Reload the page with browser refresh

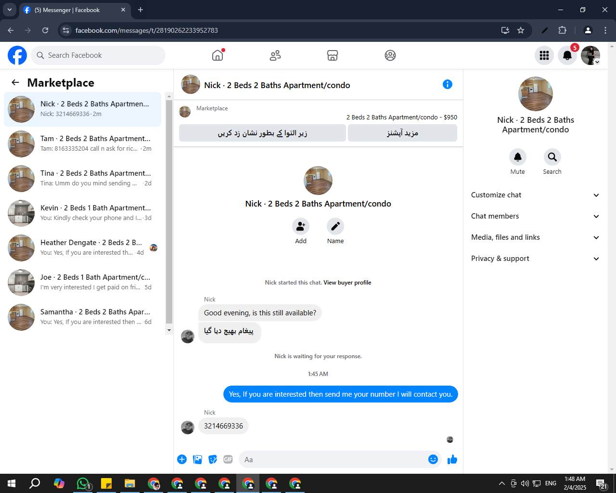pyautogui.click(x=45, y=30)
